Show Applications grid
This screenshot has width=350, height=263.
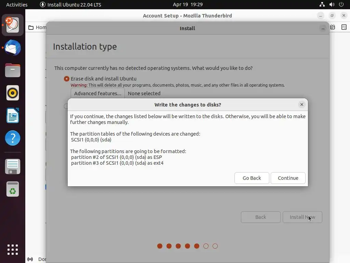point(13,250)
